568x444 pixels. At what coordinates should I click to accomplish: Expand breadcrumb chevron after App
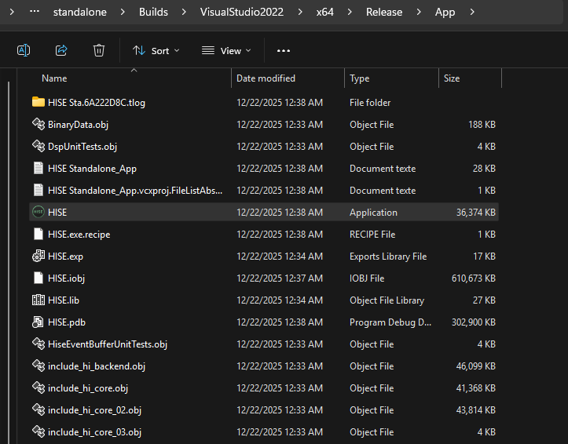(x=471, y=12)
